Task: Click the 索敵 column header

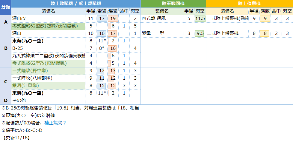Action: [x=265, y=11]
